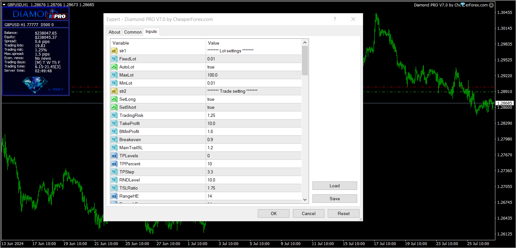
Task: Open the Common tab
Action: point(133,32)
